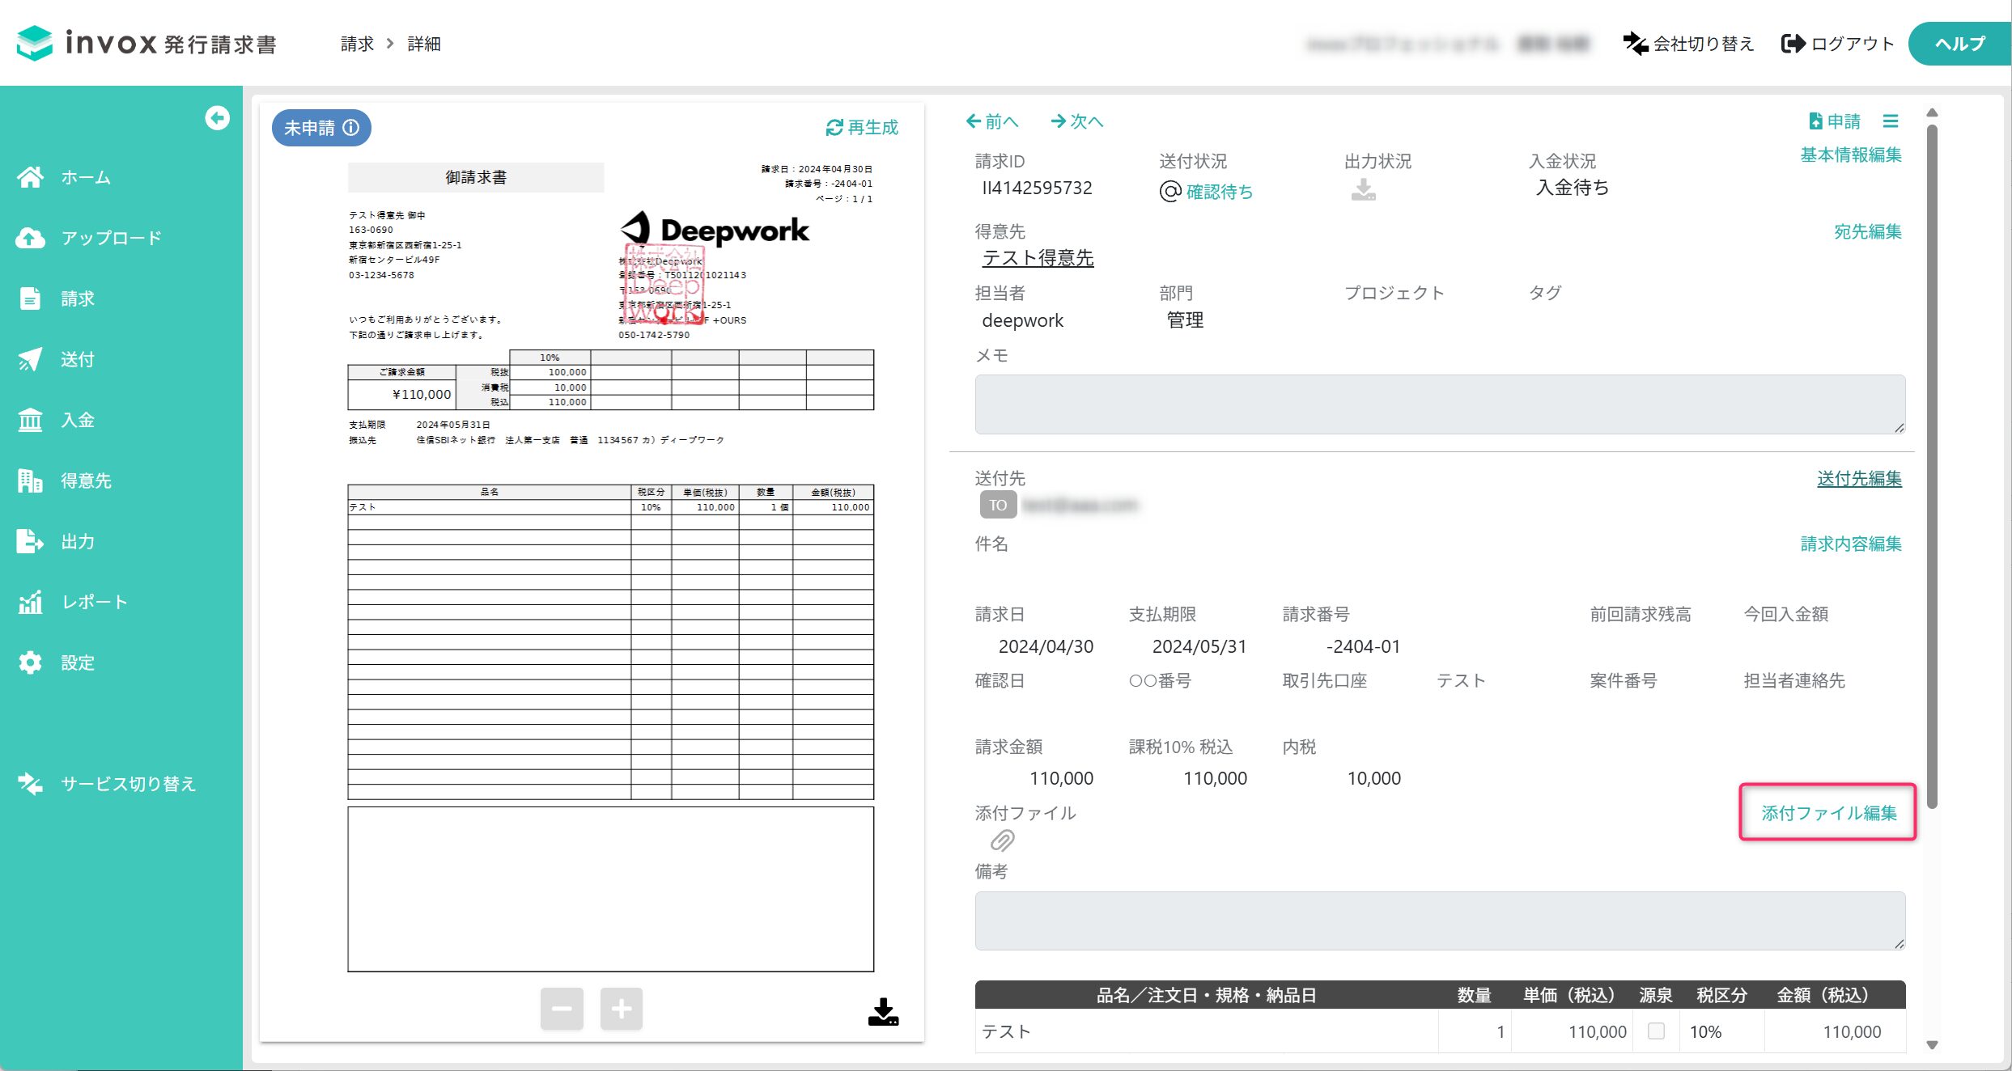Click the 添付ファイル編集 link
The width and height of the screenshot is (2012, 1071).
click(1828, 813)
